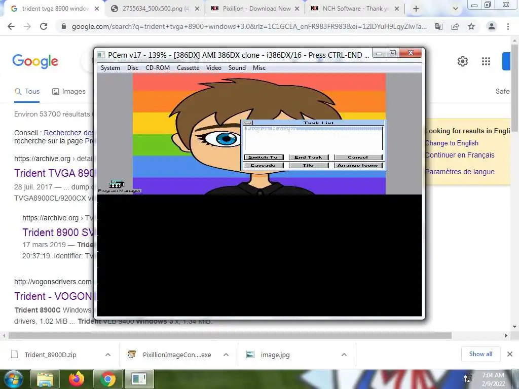This screenshot has height=389, width=519.
Task: Open Google settings gear
Action: point(462,61)
